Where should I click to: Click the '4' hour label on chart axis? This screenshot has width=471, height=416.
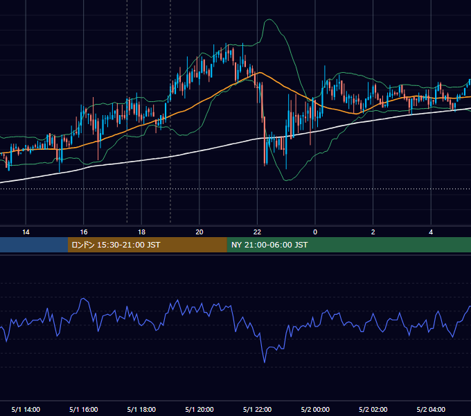point(431,232)
